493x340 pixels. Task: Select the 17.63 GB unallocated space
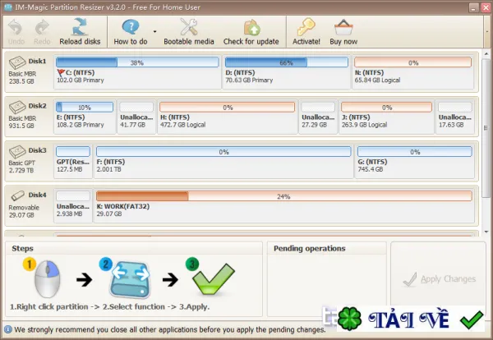click(455, 117)
